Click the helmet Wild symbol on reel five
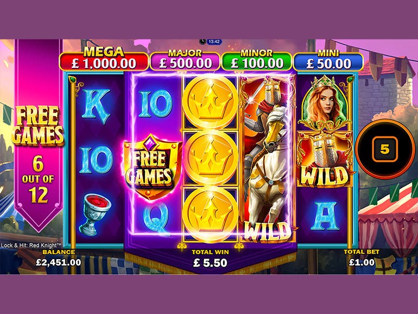 point(325,159)
